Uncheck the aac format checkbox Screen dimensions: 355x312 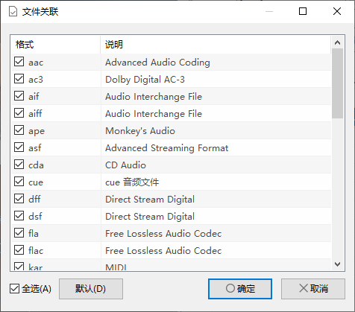pyautogui.click(x=19, y=62)
